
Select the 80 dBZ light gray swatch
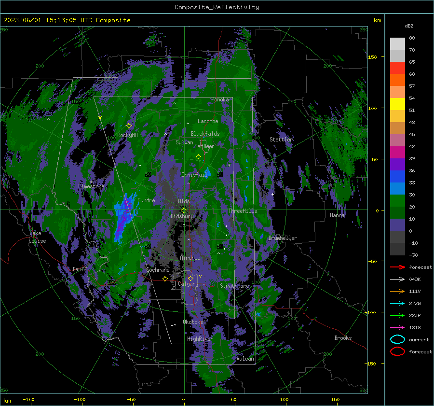pyautogui.click(x=397, y=44)
